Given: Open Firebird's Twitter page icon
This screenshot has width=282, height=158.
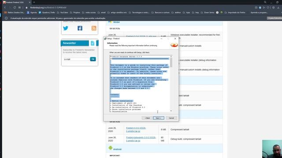Looking at the screenshot, I should point(66,28).
